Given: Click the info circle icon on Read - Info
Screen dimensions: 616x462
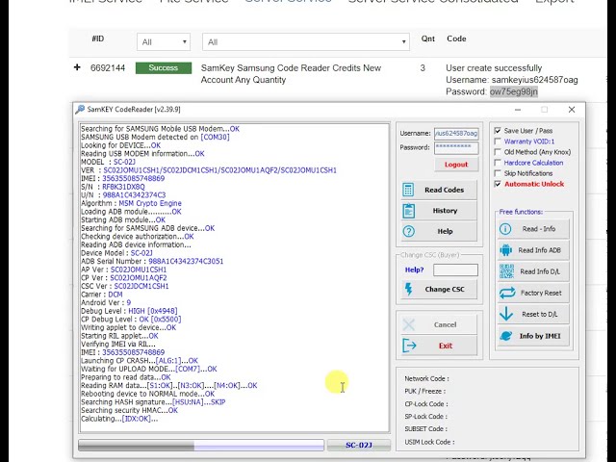Looking at the screenshot, I should click(x=505, y=229).
